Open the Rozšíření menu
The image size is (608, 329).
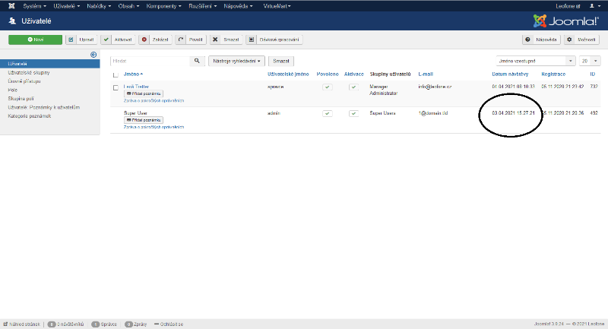click(x=202, y=6)
